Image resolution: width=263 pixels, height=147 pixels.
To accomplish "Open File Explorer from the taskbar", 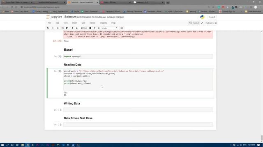I will click(23, 145).
